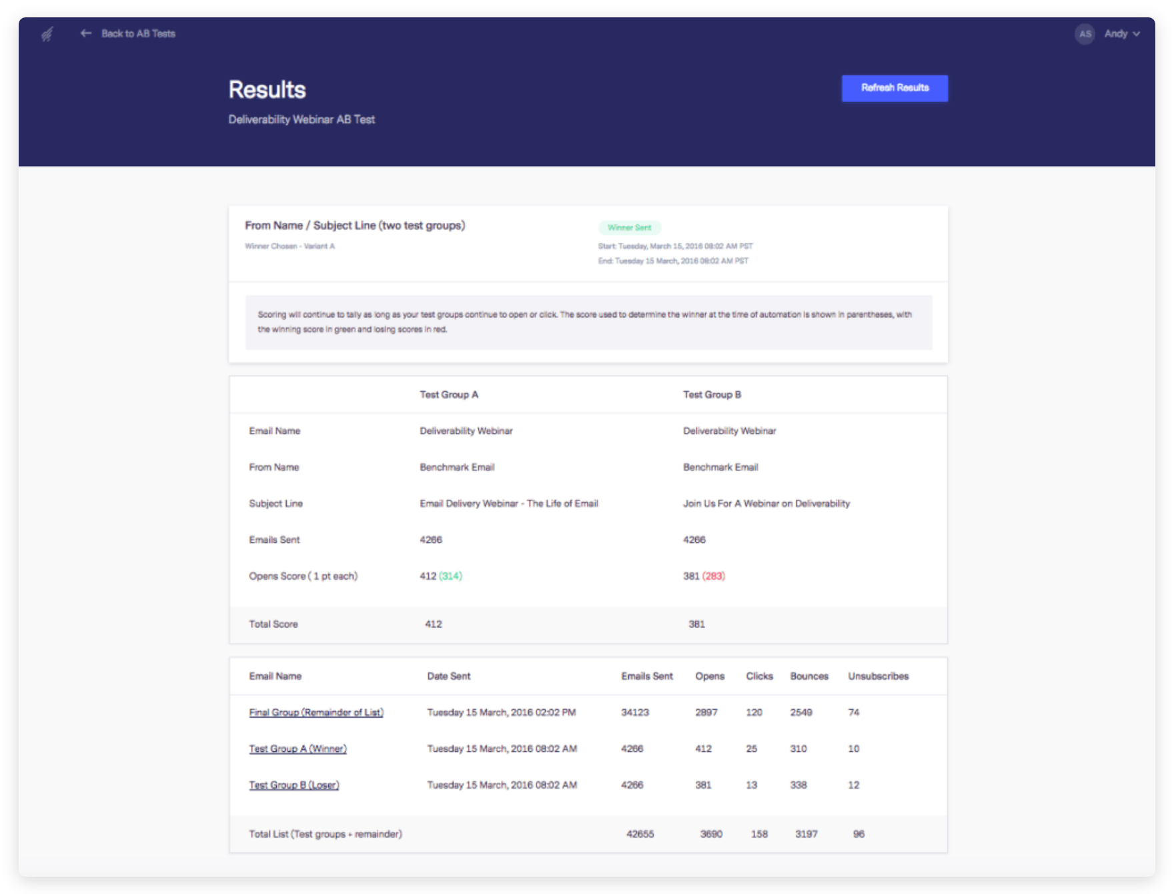Image resolution: width=1174 pixels, height=894 pixels.
Task: Click the green winning score (314)
Action: coord(450,576)
